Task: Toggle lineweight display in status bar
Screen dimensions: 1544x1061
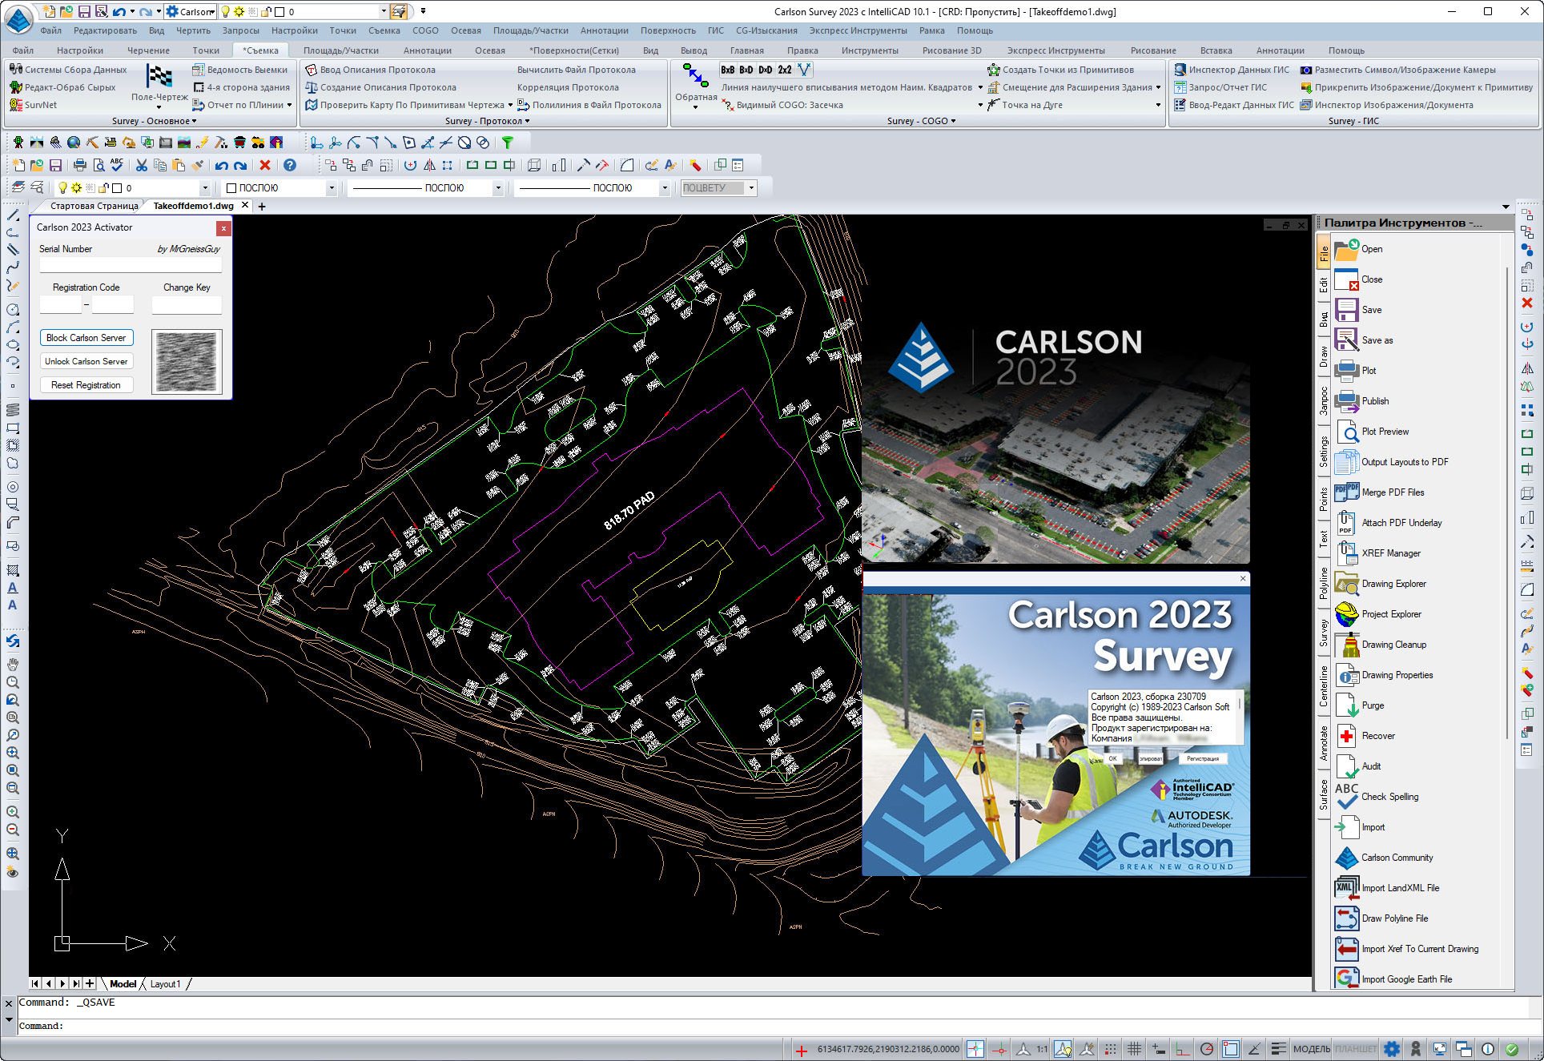Action: 1278,1049
